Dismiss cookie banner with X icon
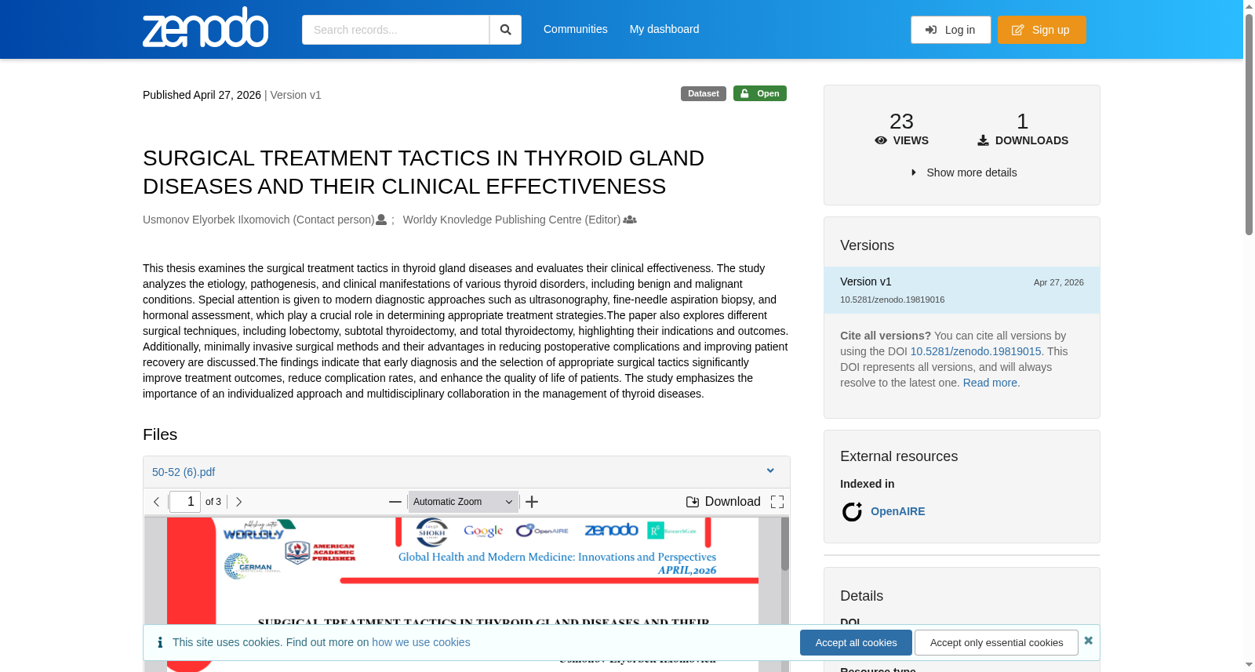The height and width of the screenshot is (672, 1255). point(1088,641)
